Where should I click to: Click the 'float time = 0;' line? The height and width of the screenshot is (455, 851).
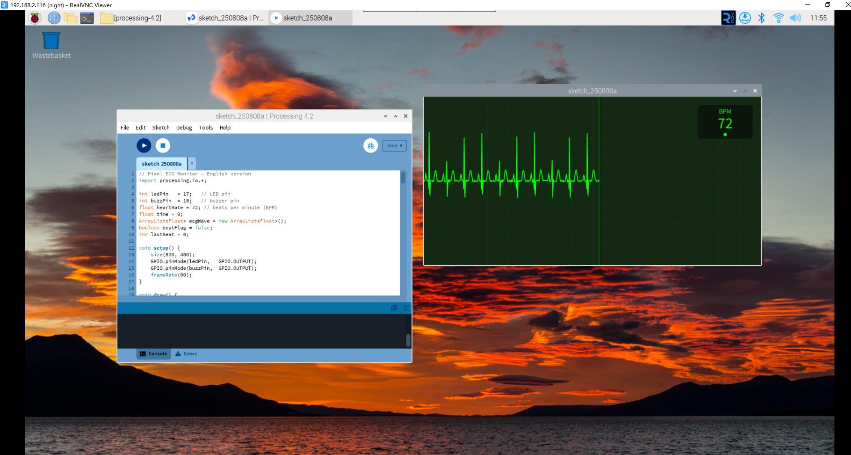161,214
